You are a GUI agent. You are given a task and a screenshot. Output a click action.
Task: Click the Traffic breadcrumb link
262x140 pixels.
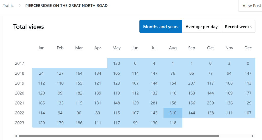pyautogui.click(x=8, y=6)
